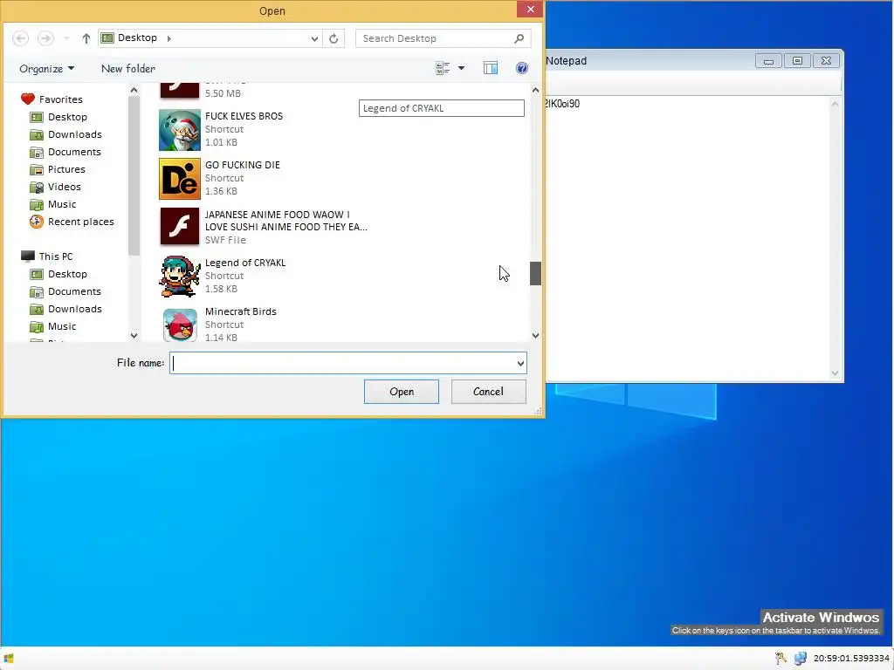This screenshot has height=670, width=894.
Task: Go up one folder level
Action: [86, 38]
